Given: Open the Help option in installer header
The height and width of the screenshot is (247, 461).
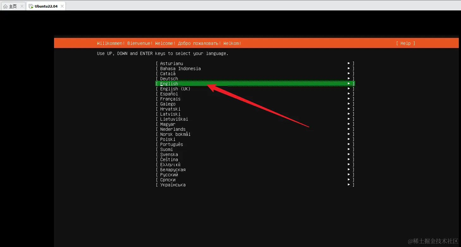Looking at the screenshot, I should 405,43.
